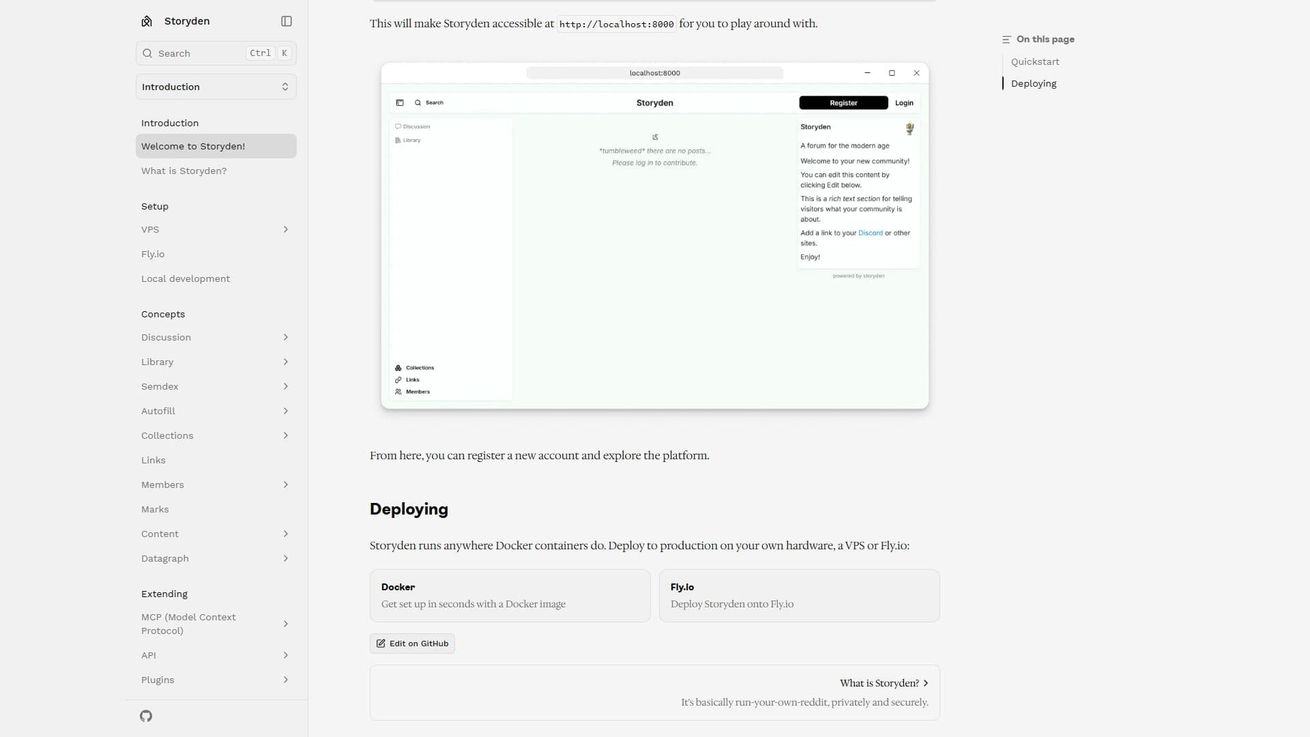The height and width of the screenshot is (737, 1310).
Task: Click the On this page list icon
Action: [1006, 40]
